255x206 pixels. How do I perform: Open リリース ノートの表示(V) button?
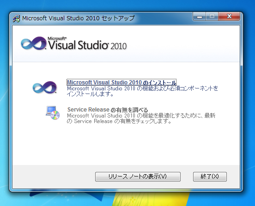coord(138,177)
